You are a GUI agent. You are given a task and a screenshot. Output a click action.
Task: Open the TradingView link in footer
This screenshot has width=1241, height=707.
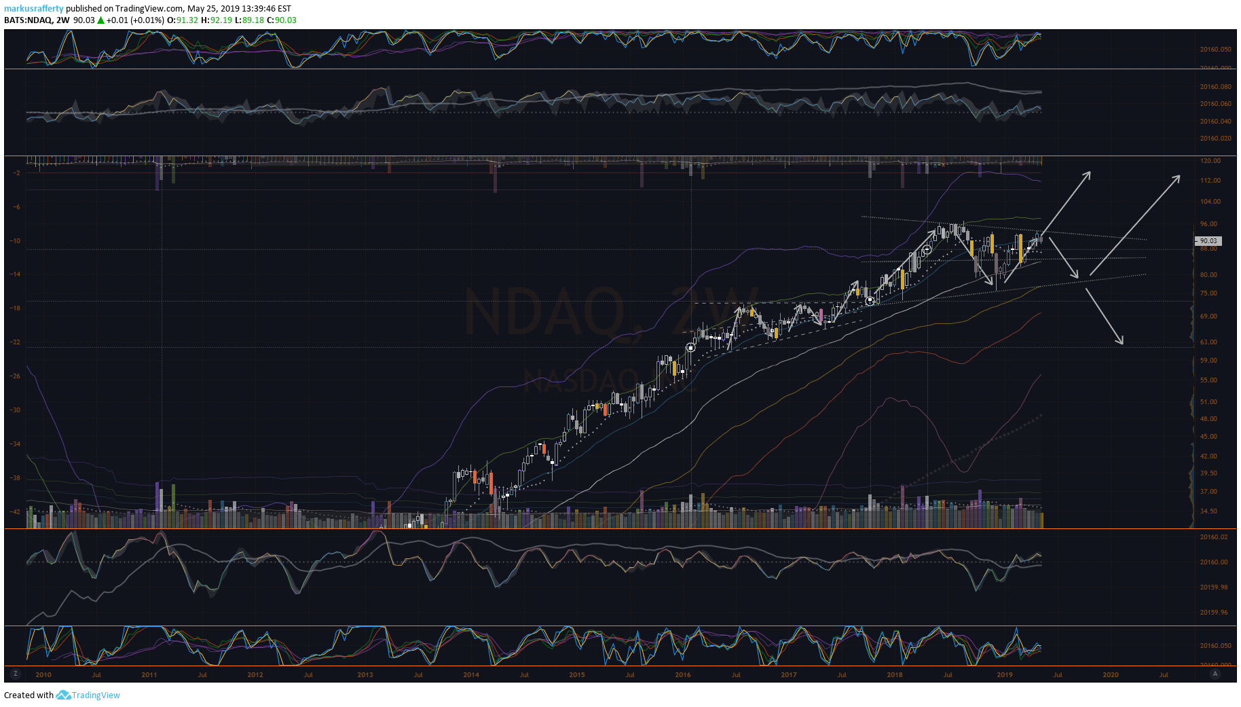[x=96, y=695]
